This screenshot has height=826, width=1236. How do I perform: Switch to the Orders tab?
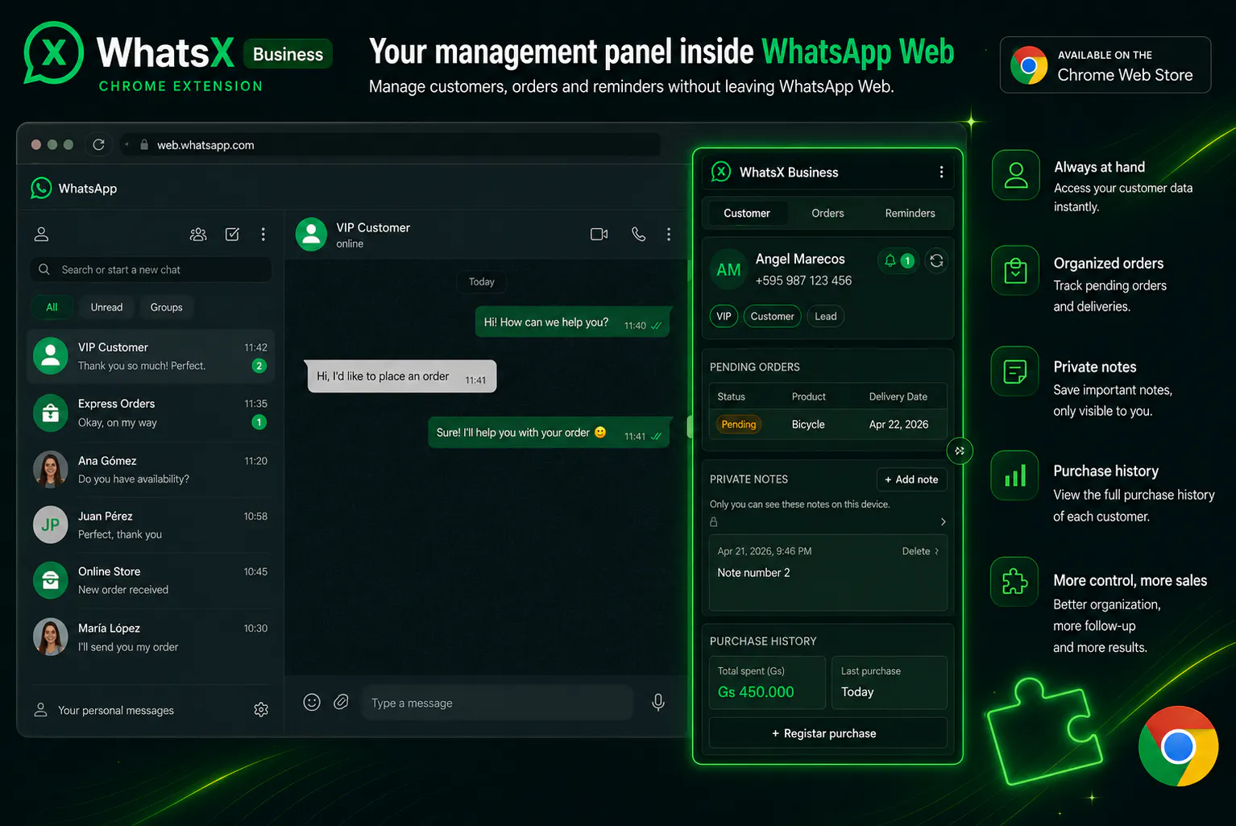[x=827, y=214]
